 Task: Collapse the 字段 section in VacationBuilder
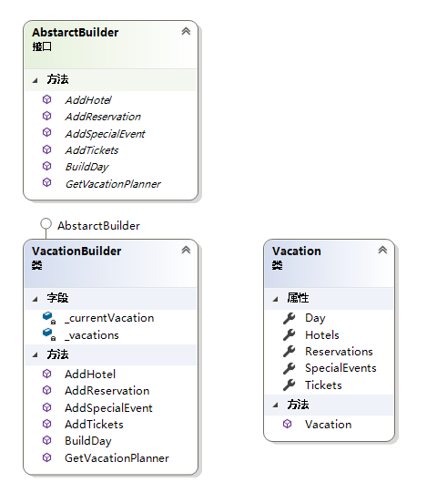pos(35,299)
